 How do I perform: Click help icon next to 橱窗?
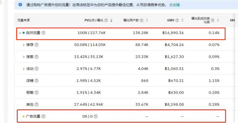37,93
